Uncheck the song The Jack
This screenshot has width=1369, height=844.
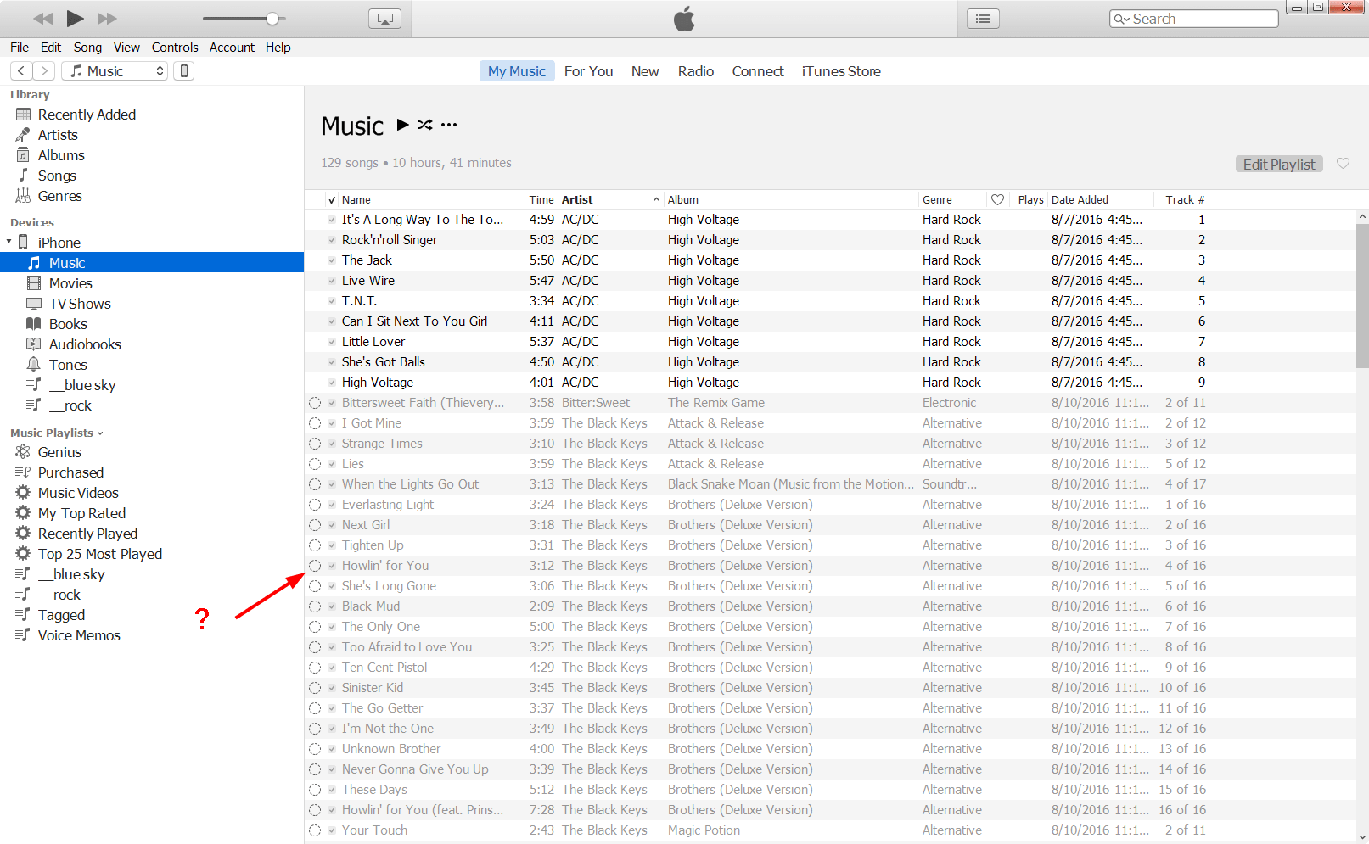[332, 260]
